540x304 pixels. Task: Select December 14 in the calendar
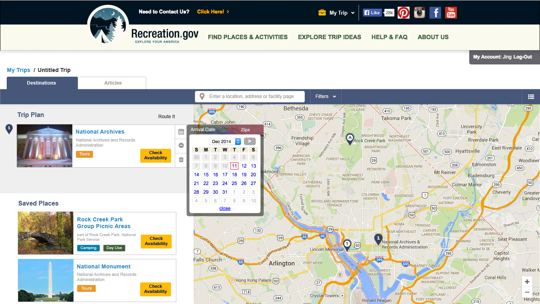click(196, 175)
